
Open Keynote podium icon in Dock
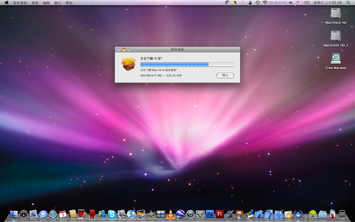[239, 214]
